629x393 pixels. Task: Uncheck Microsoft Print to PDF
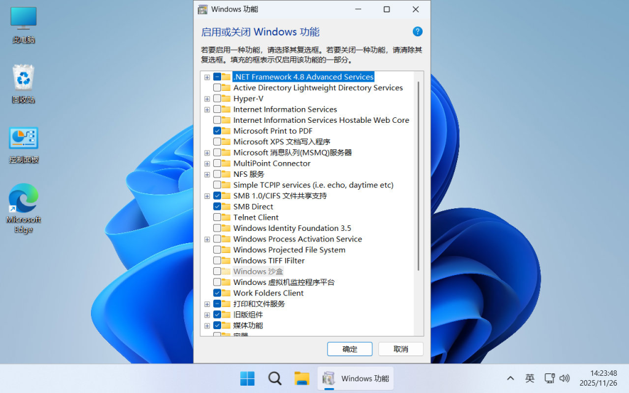[x=218, y=130]
